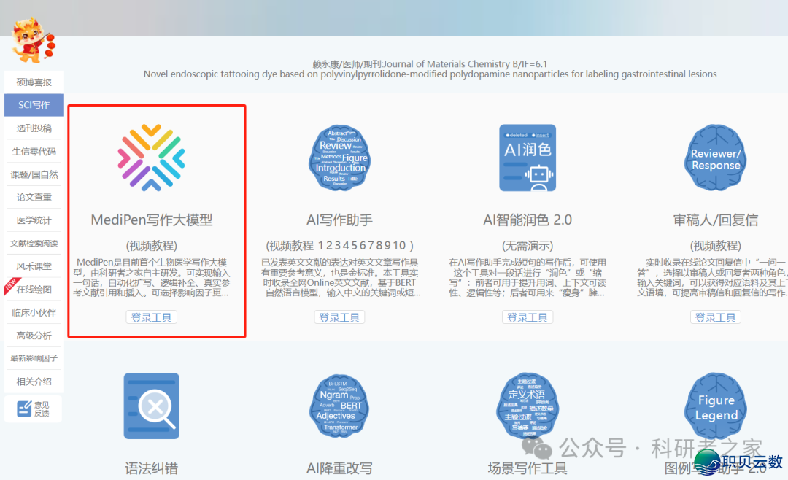788x480 pixels.
Task: Click the 'Novel endoscopic tattooing dye' paper title
Action: pos(430,74)
